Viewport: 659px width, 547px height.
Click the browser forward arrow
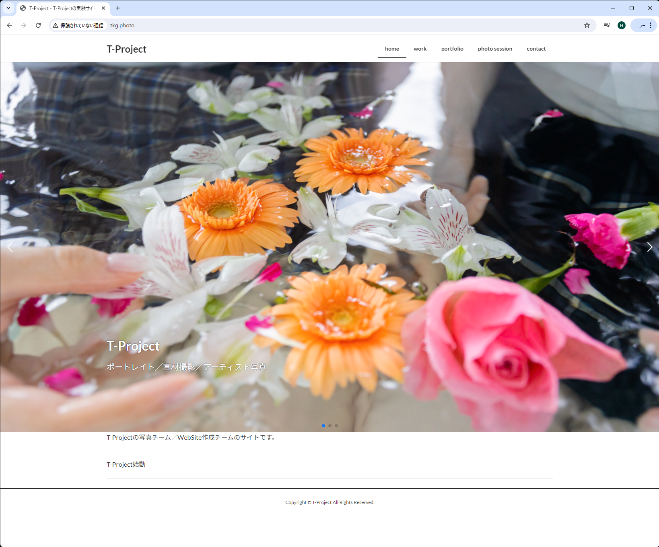pos(24,25)
